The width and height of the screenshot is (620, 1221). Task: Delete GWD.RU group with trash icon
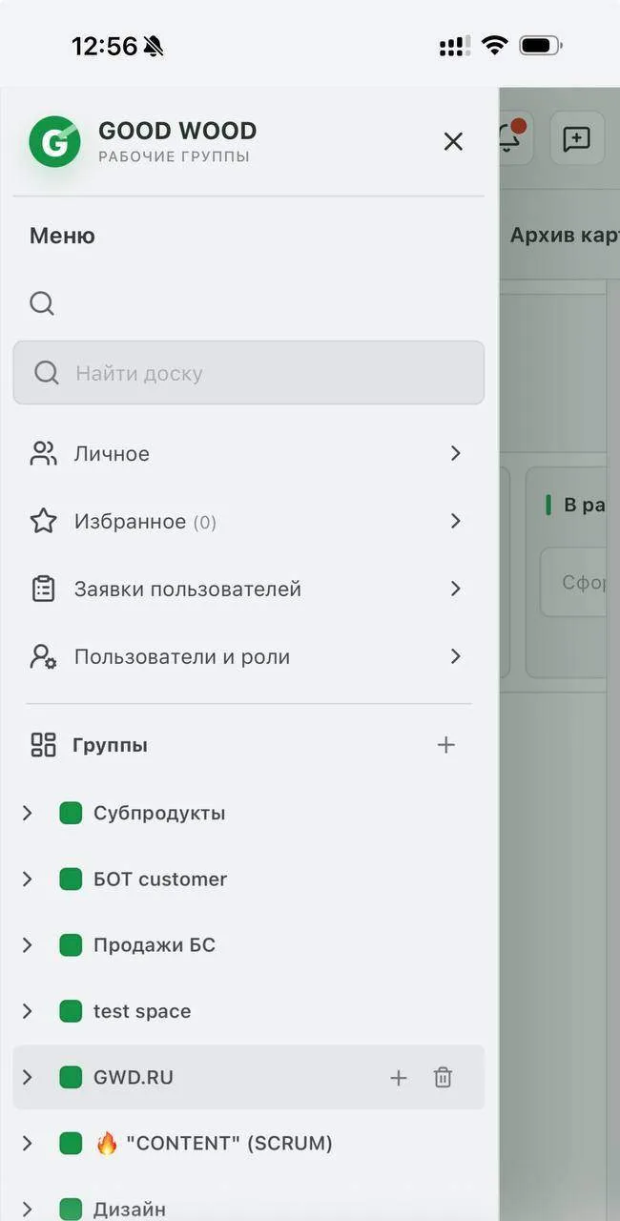point(443,1078)
